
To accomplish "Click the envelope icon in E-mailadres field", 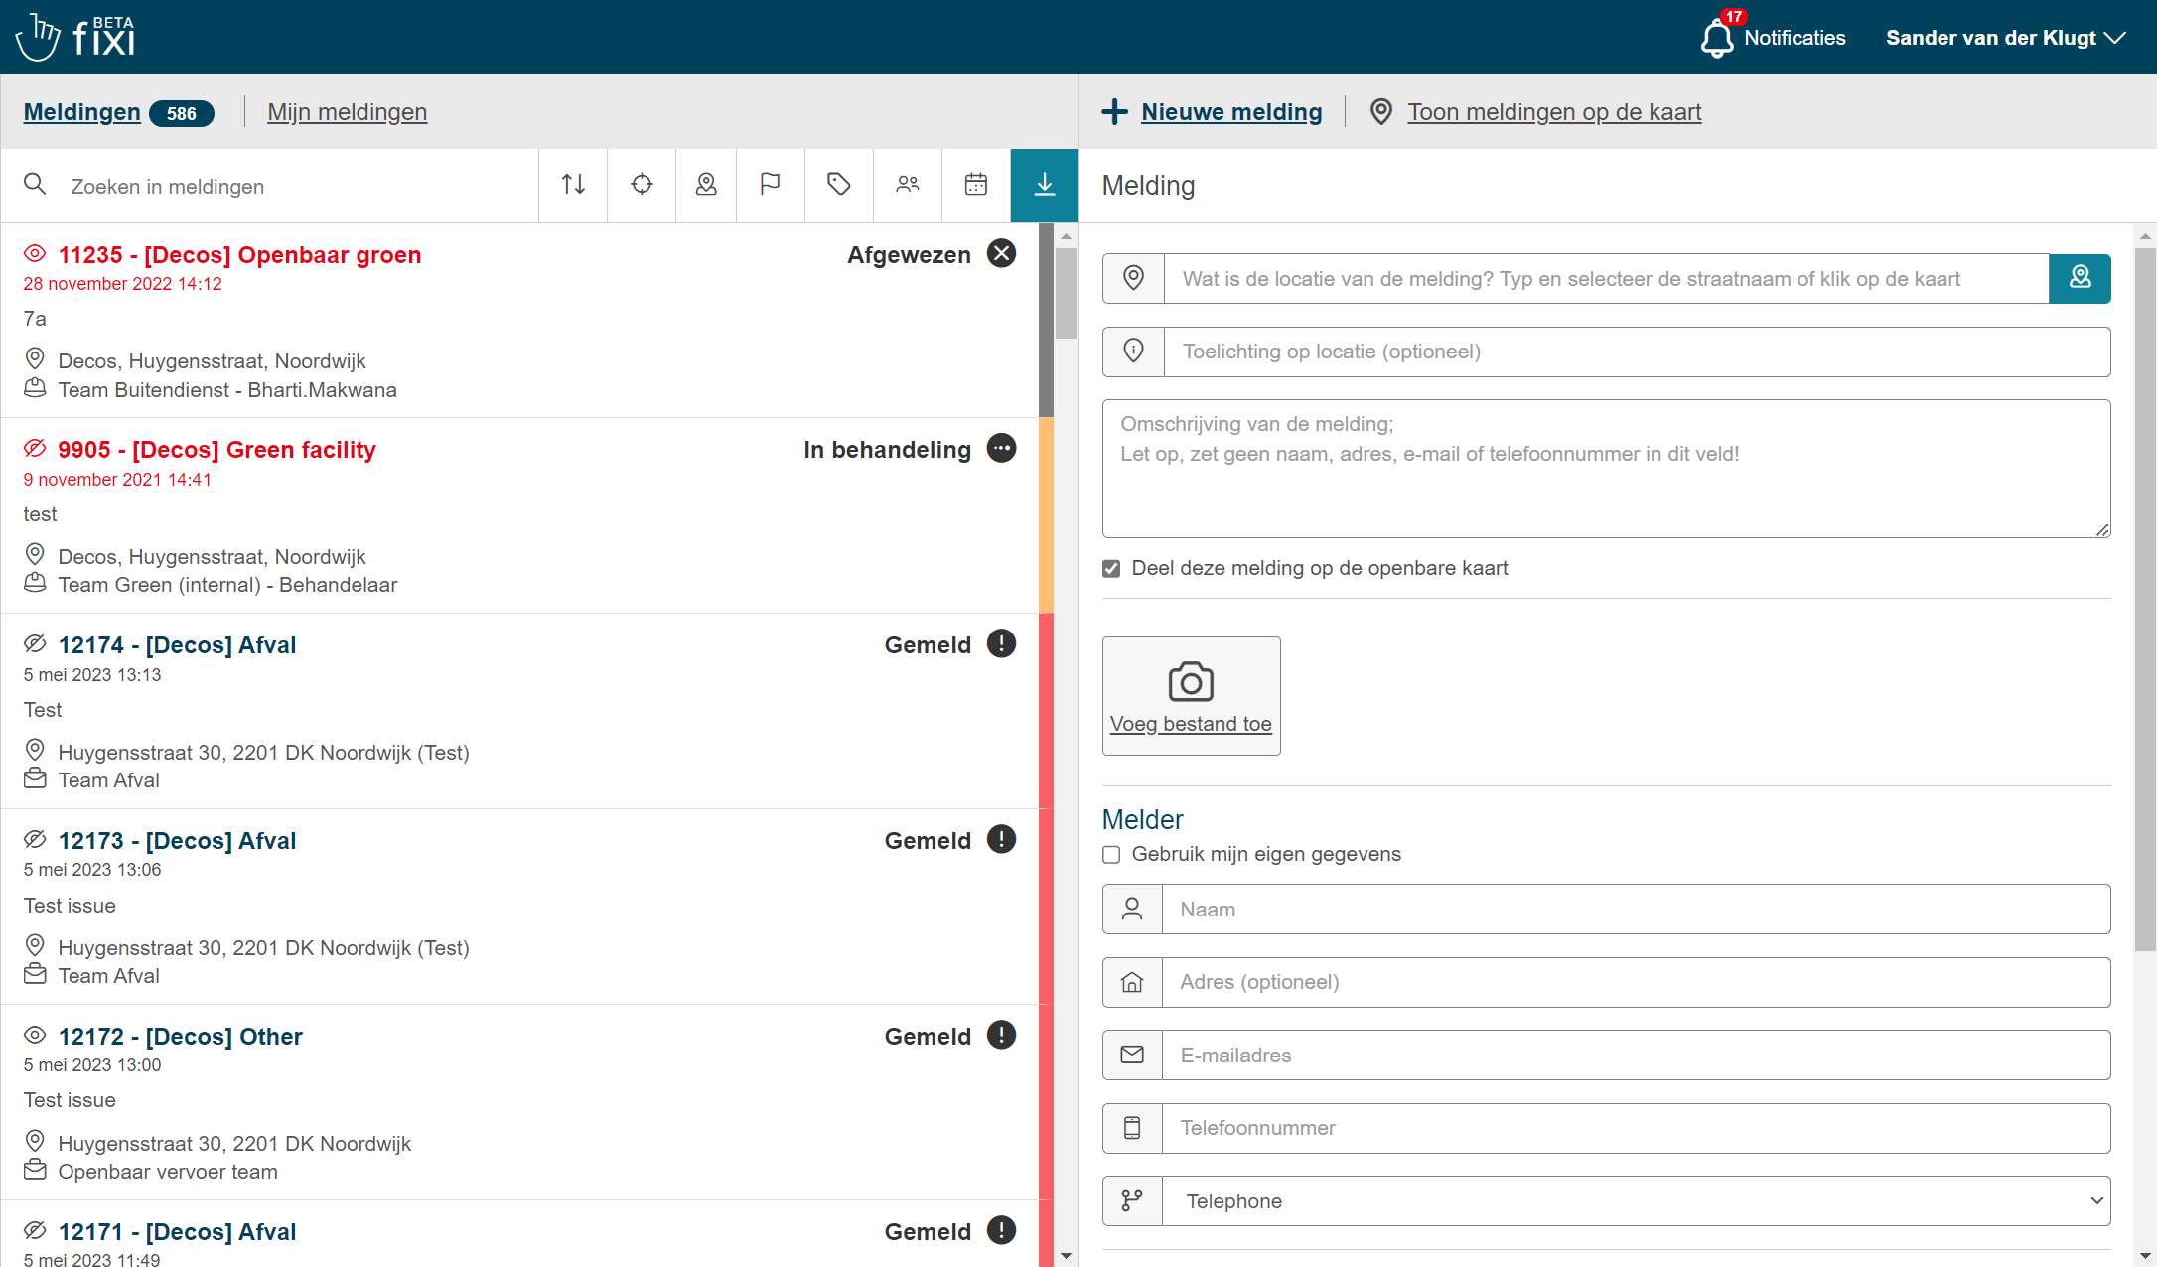I will 1132,1055.
